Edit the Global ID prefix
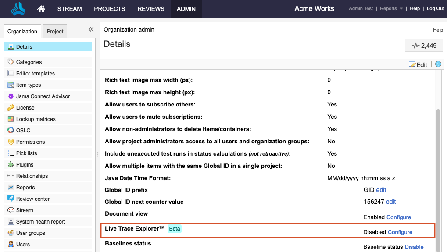The width and height of the screenshot is (447, 252). click(381, 190)
